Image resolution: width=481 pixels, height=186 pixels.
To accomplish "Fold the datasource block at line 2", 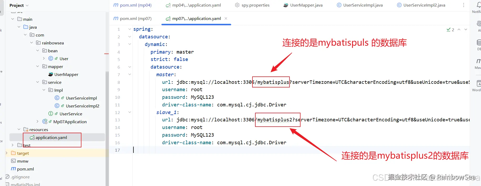I will [x=130, y=37].
